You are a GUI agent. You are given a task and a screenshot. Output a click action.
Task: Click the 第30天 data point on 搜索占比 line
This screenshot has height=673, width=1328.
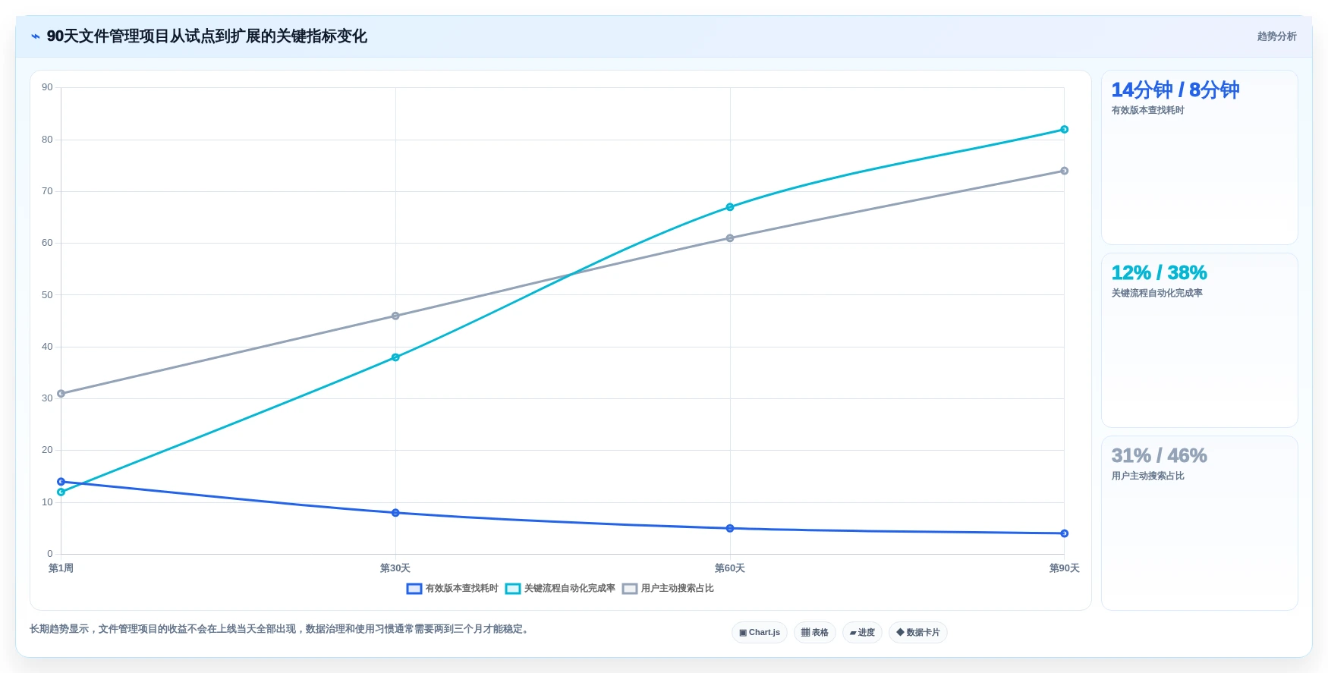click(395, 316)
